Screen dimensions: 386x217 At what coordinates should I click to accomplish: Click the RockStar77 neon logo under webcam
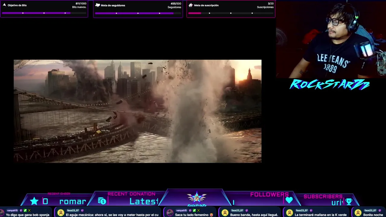tap(330, 85)
